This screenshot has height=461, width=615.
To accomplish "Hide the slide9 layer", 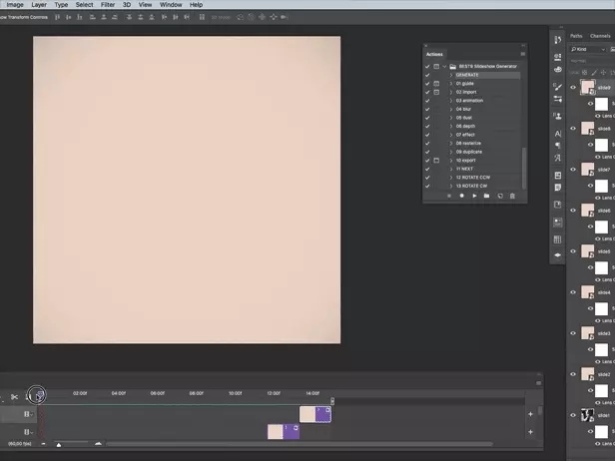I will [573, 88].
